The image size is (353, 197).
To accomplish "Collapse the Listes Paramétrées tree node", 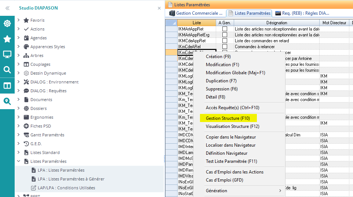I will (19, 161).
